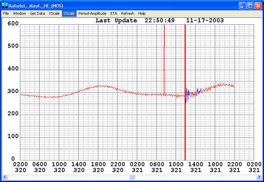This screenshot has height=182, width=264.
Task: Click the 200 y-axis label
Action: [x=13, y=114]
